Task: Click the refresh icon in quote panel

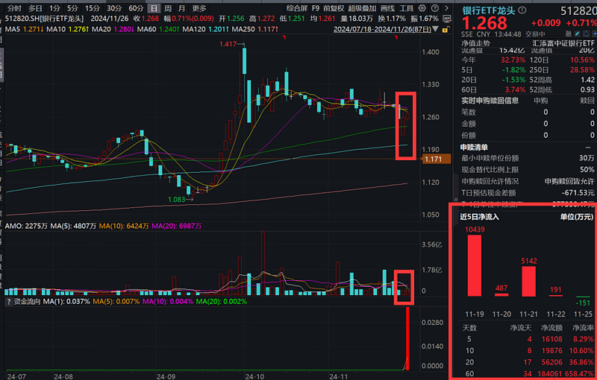Action: point(586,34)
